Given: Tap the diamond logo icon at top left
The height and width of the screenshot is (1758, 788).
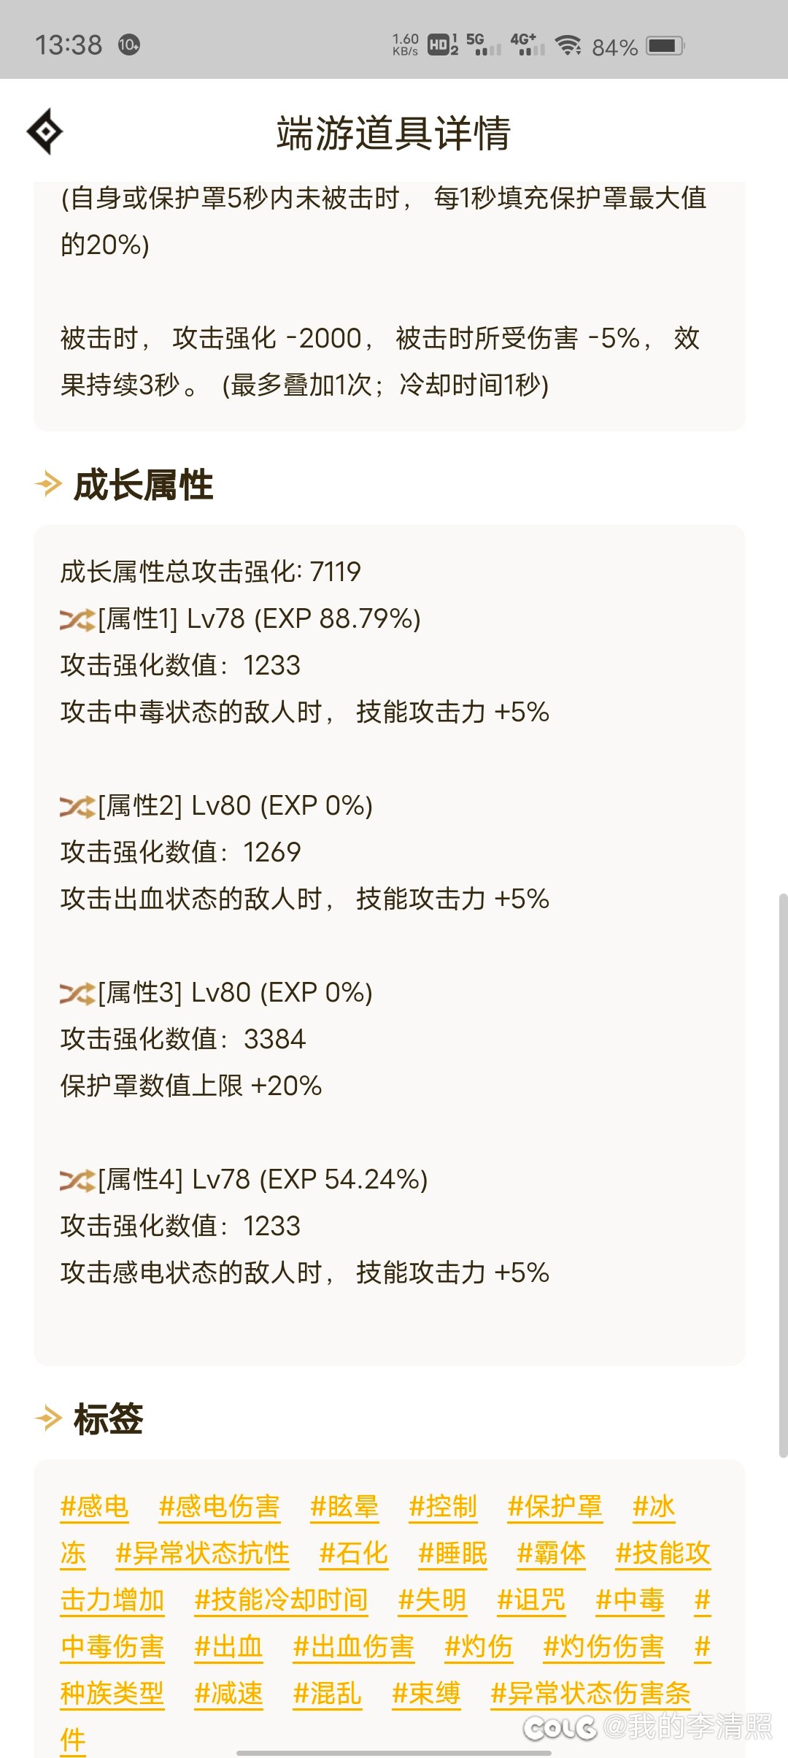Looking at the screenshot, I should [x=45, y=131].
